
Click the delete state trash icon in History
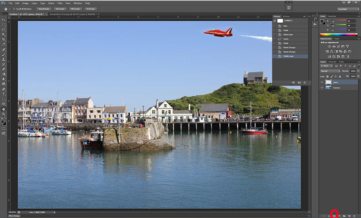coord(305,83)
